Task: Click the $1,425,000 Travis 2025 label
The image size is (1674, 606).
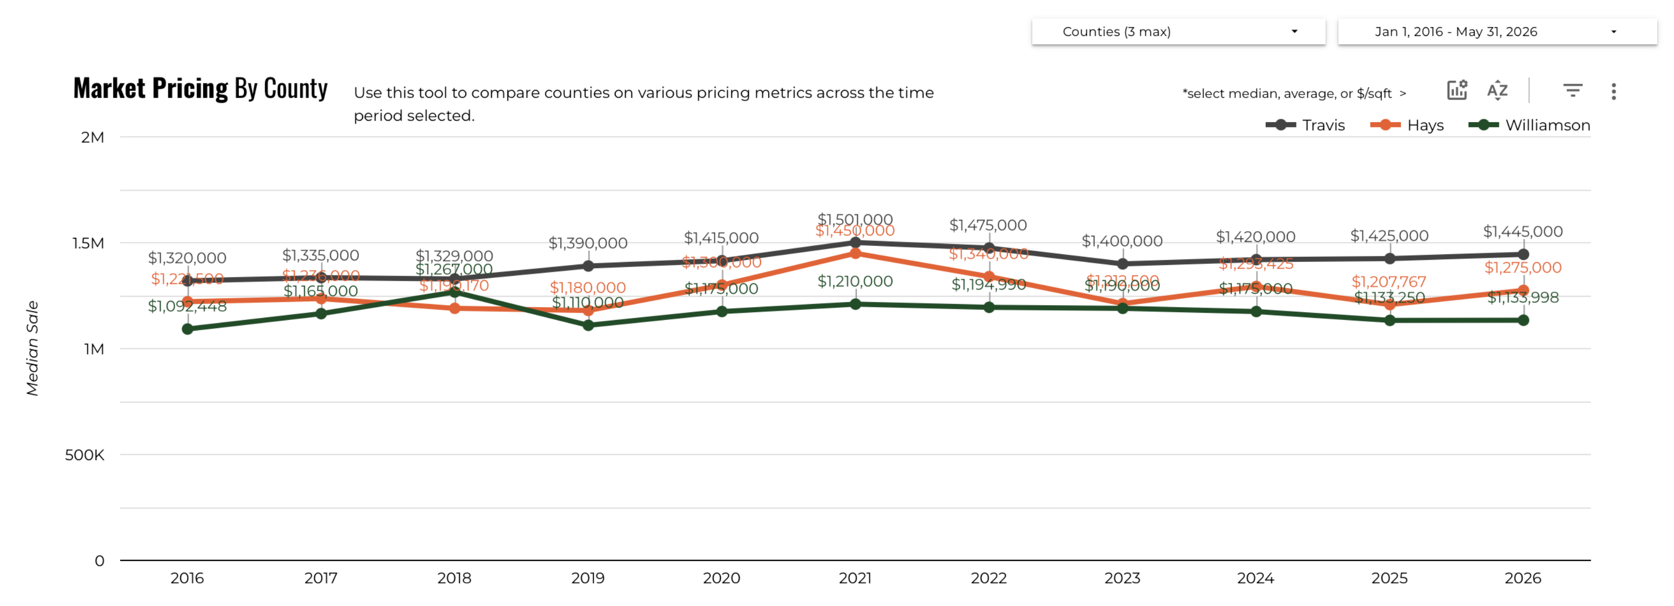Action: [1390, 235]
